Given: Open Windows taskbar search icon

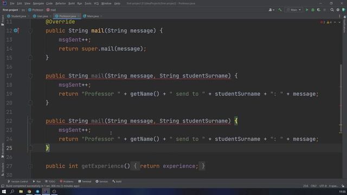Looking at the screenshot, I should pos(12,191).
